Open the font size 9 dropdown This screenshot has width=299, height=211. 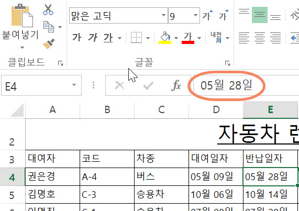(x=195, y=15)
